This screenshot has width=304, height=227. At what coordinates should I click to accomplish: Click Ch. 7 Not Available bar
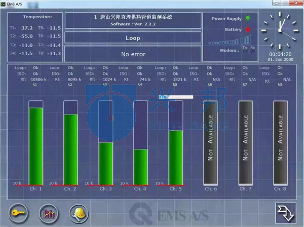tap(246, 142)
